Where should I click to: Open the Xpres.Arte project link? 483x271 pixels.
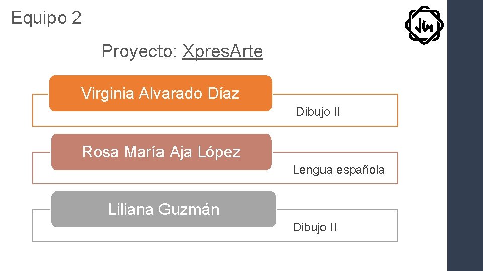click(222, 51)
